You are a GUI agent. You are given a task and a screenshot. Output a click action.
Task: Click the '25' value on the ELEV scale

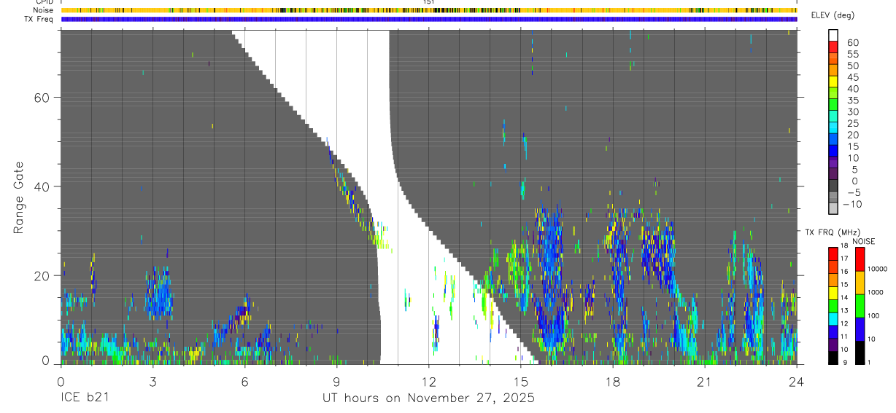point(853,123)
